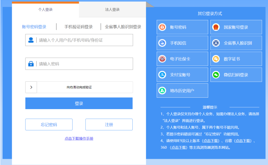
Task: Open the 点击下载操作手册 link
Action: coord(79,139)
